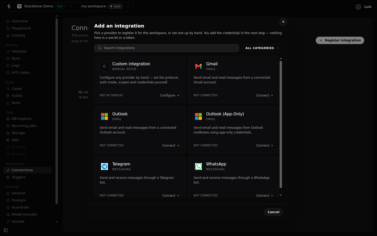
Task: Click the integration list scrollbar thumb
Action: [281, 124]
